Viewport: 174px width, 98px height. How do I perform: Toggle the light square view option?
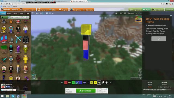point(47,13)
